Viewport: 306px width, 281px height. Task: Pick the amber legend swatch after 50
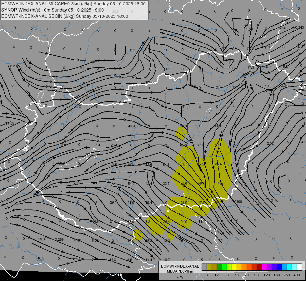tap(239, 267)
